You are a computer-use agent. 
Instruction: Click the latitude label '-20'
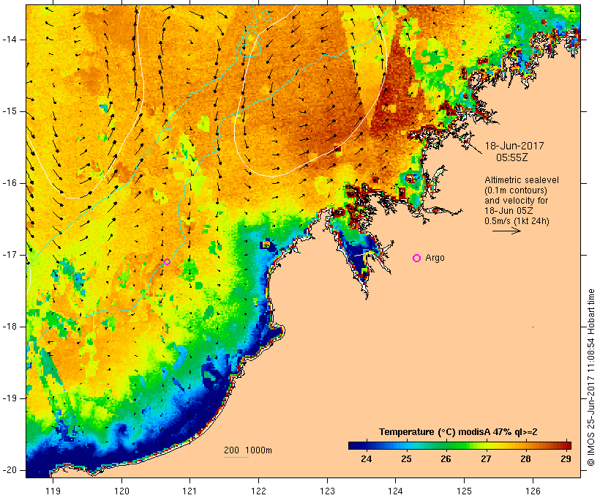coord(10,470)
